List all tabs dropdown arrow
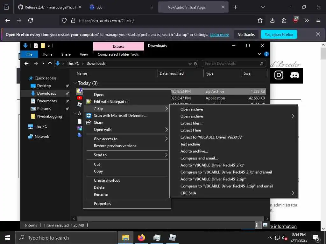The width and height of the screenshot is (326, 244). point(263,7)
